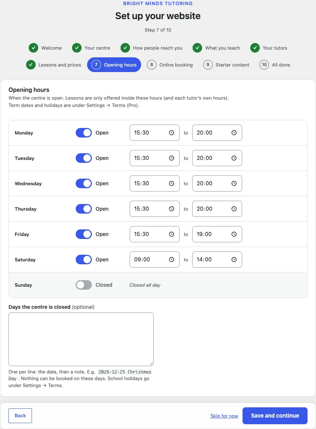Viewport: 316px width, 429px height.
Task: Click the current Opening hours step pill
Action: tap(114, 65)
